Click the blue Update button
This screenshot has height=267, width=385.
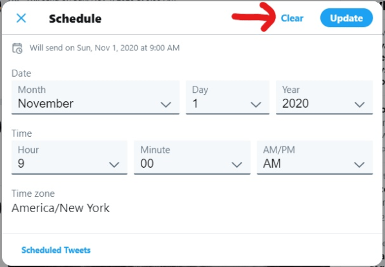tap(346, 18)
